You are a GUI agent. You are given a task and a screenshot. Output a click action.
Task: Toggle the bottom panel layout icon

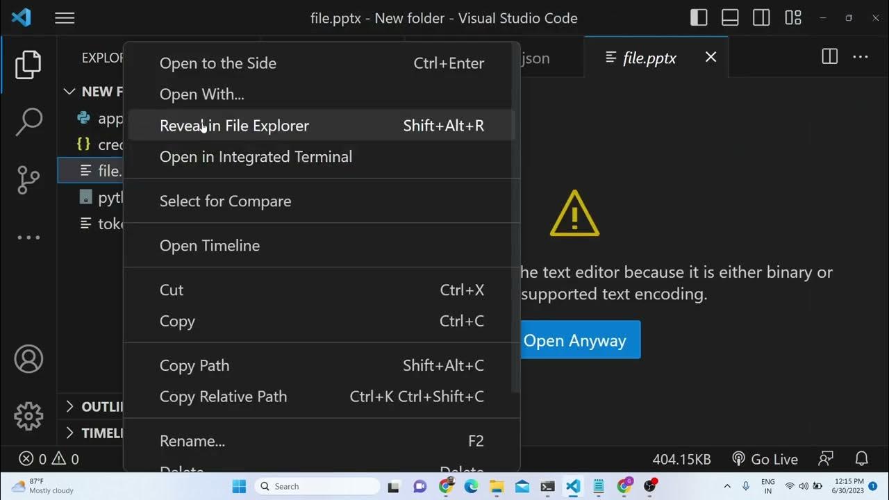click(x=730, y=18)
